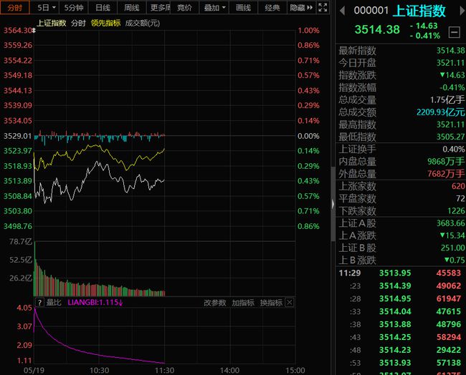Click the 领先指标 leading indicator label

[x=106, y=23]
